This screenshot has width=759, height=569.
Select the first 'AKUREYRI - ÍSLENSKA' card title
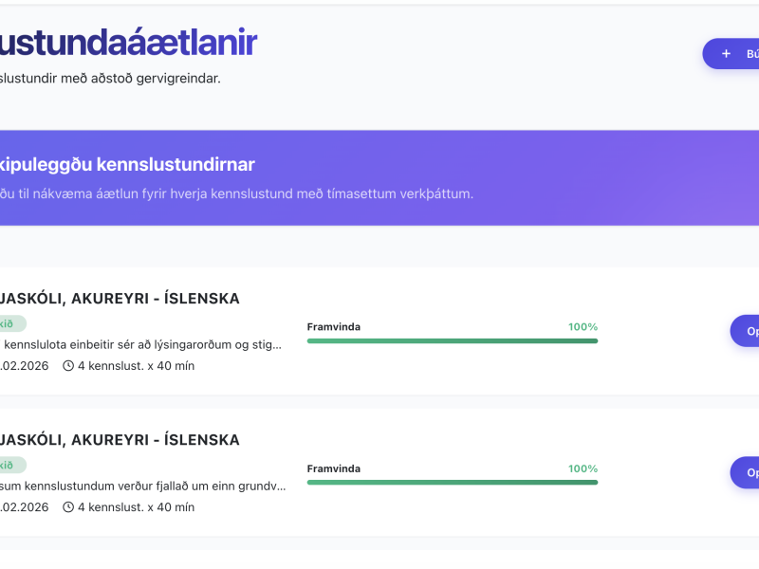[120, 299]
